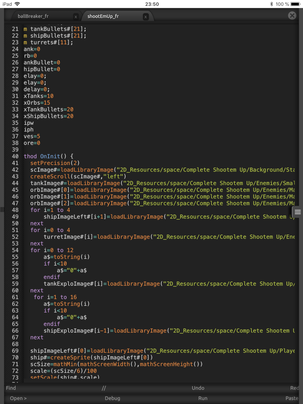Toggle line comment with the // button
Screen dimensions: 303x404
point(104,388)
